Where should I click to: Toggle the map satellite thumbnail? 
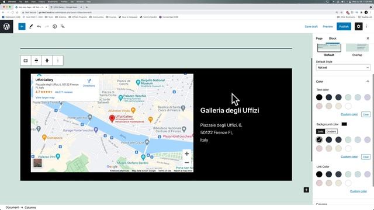point(37,163)
